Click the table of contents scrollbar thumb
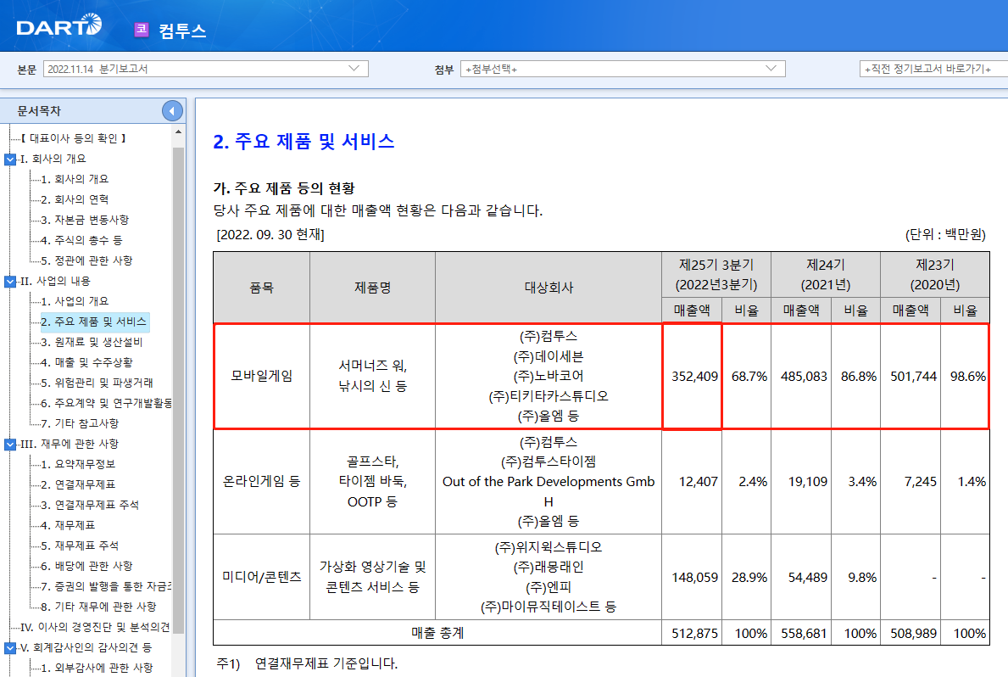Viewport: 1008px width, 677px height. point(178,389)
